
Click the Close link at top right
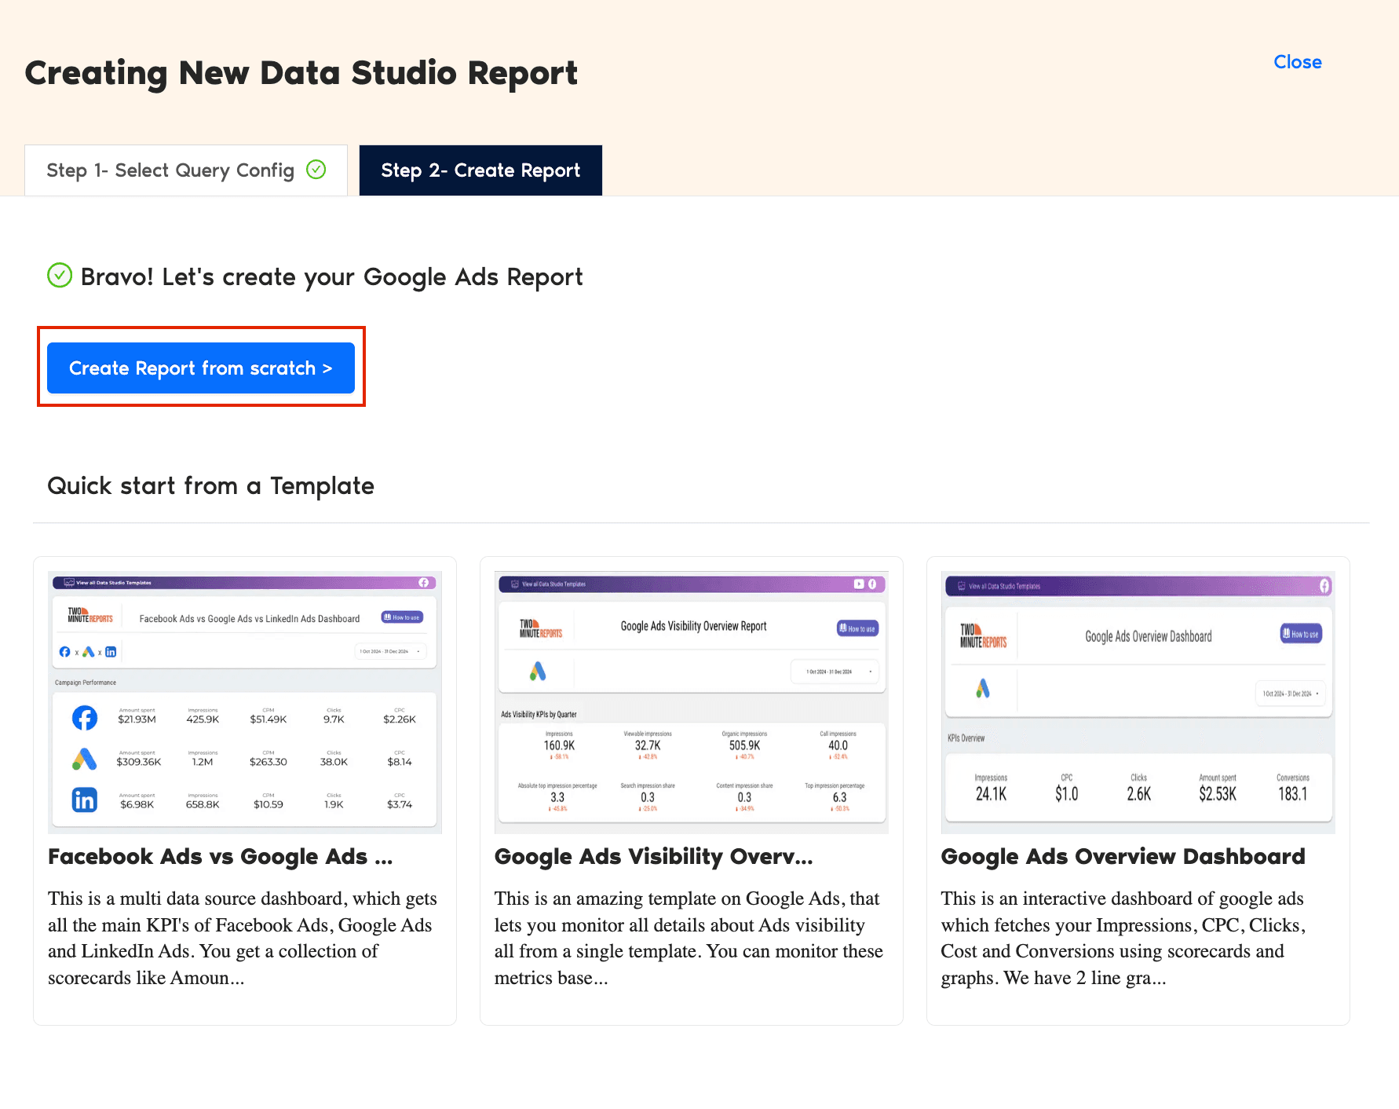click(x=1297, y=62)
